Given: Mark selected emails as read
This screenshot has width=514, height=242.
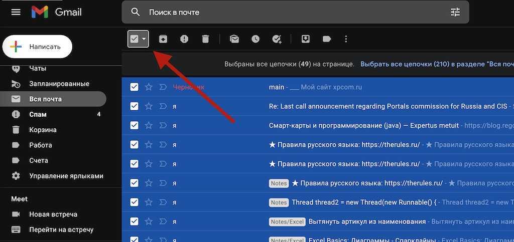Looking at the screenshot, I should pos(234,39).
